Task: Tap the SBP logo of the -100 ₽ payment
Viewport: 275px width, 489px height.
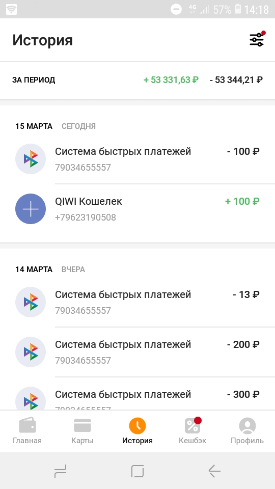Action: point(31,159)
